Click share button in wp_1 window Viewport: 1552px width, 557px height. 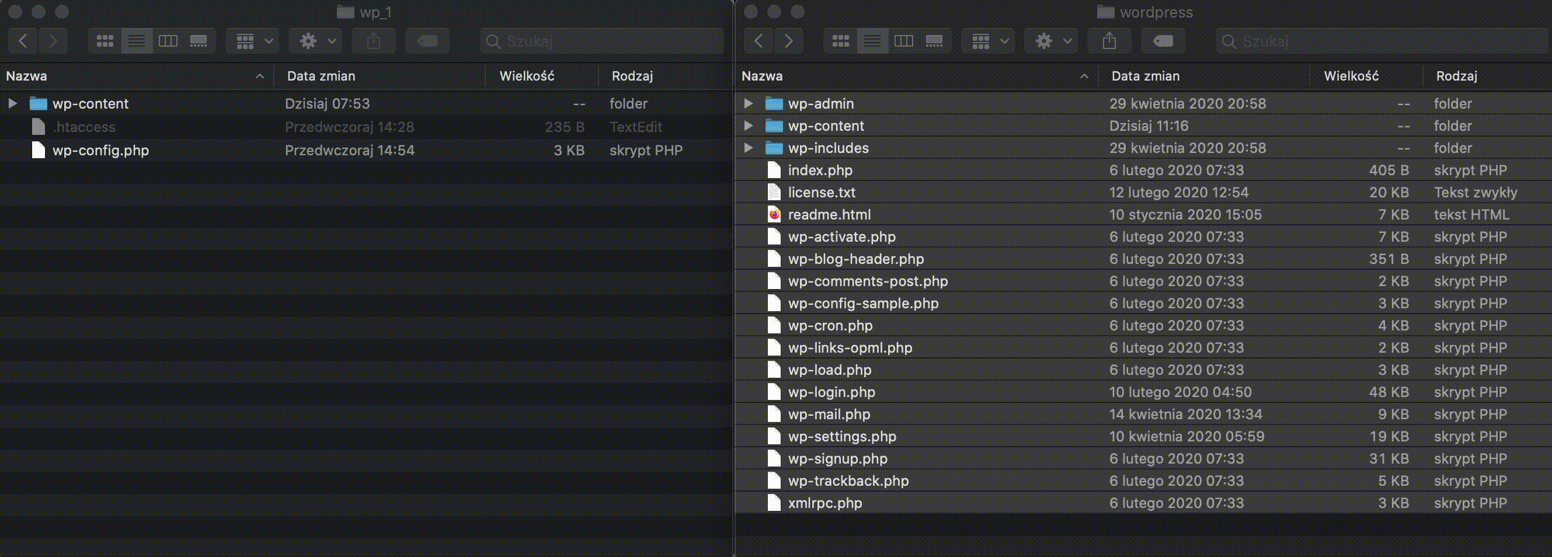(x=374, y=41)
